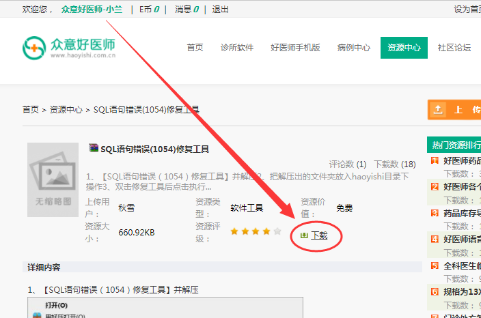Click the orange 上传 upload button
This screenshot has height=318, width=481.
(454, 110)
